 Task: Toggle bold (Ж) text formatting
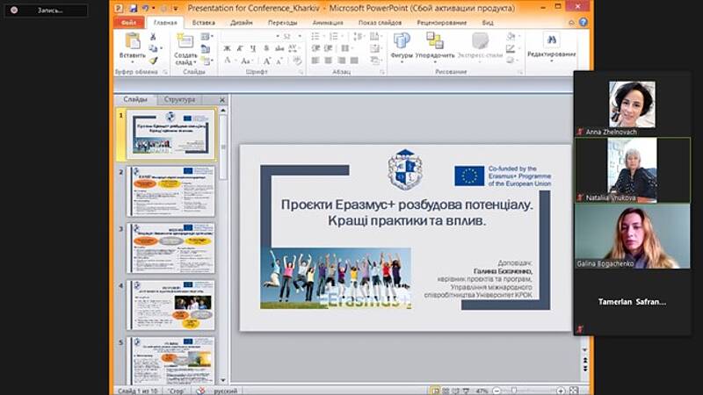pyautogui.click(x=227, y=48)
